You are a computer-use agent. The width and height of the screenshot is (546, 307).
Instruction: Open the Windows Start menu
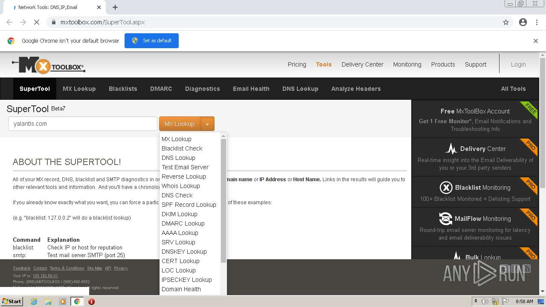[x=12, y=301]
